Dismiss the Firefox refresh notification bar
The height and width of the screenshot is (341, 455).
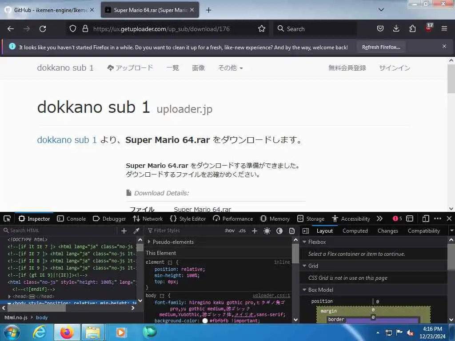pyautogui.click(x=444, y=46)
